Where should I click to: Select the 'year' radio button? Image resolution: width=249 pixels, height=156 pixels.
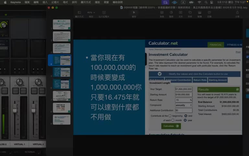pos(185,120)
